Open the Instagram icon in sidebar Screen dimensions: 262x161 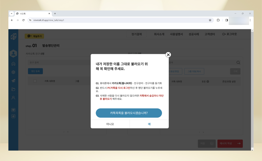pos(13,116)
